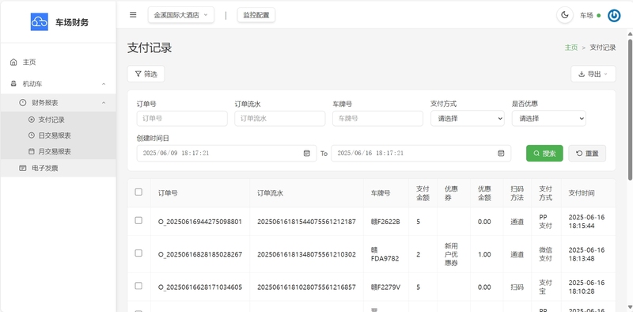Click the end date 2025/06/16 field
The height and width of the screenshot is (312, 633).
point(421,153)
